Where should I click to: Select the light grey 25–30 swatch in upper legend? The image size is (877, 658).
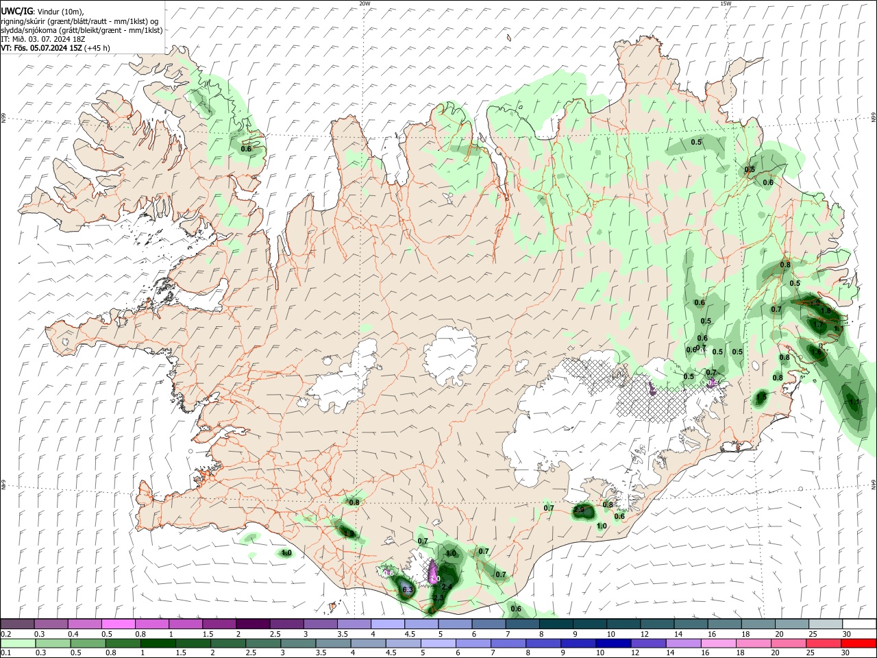(825, 624)
